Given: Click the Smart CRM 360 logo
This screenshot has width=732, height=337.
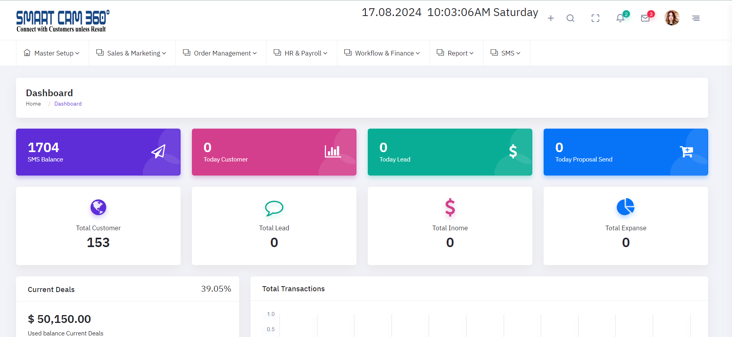Looking at the screenshot, I should [x=63, y=21].
